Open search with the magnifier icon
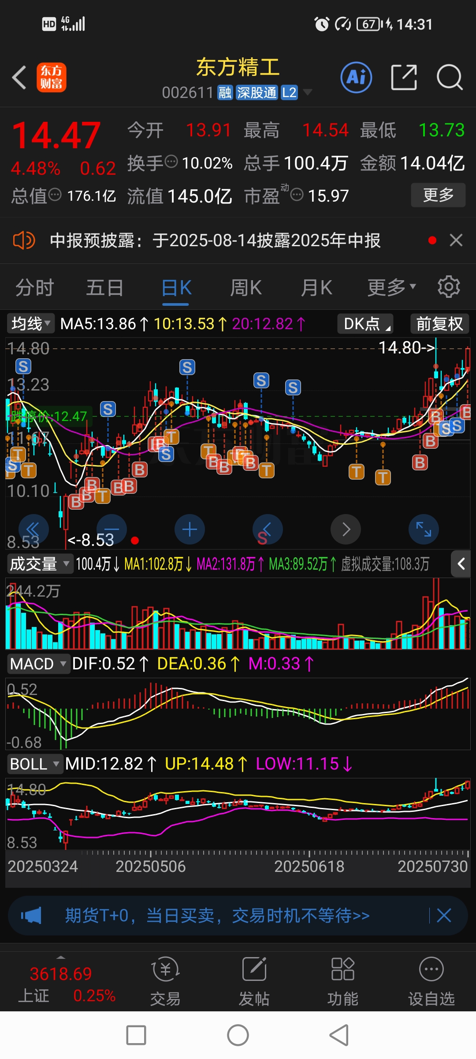This screenshot has width=476, height=1059. [x=450, y=77]
